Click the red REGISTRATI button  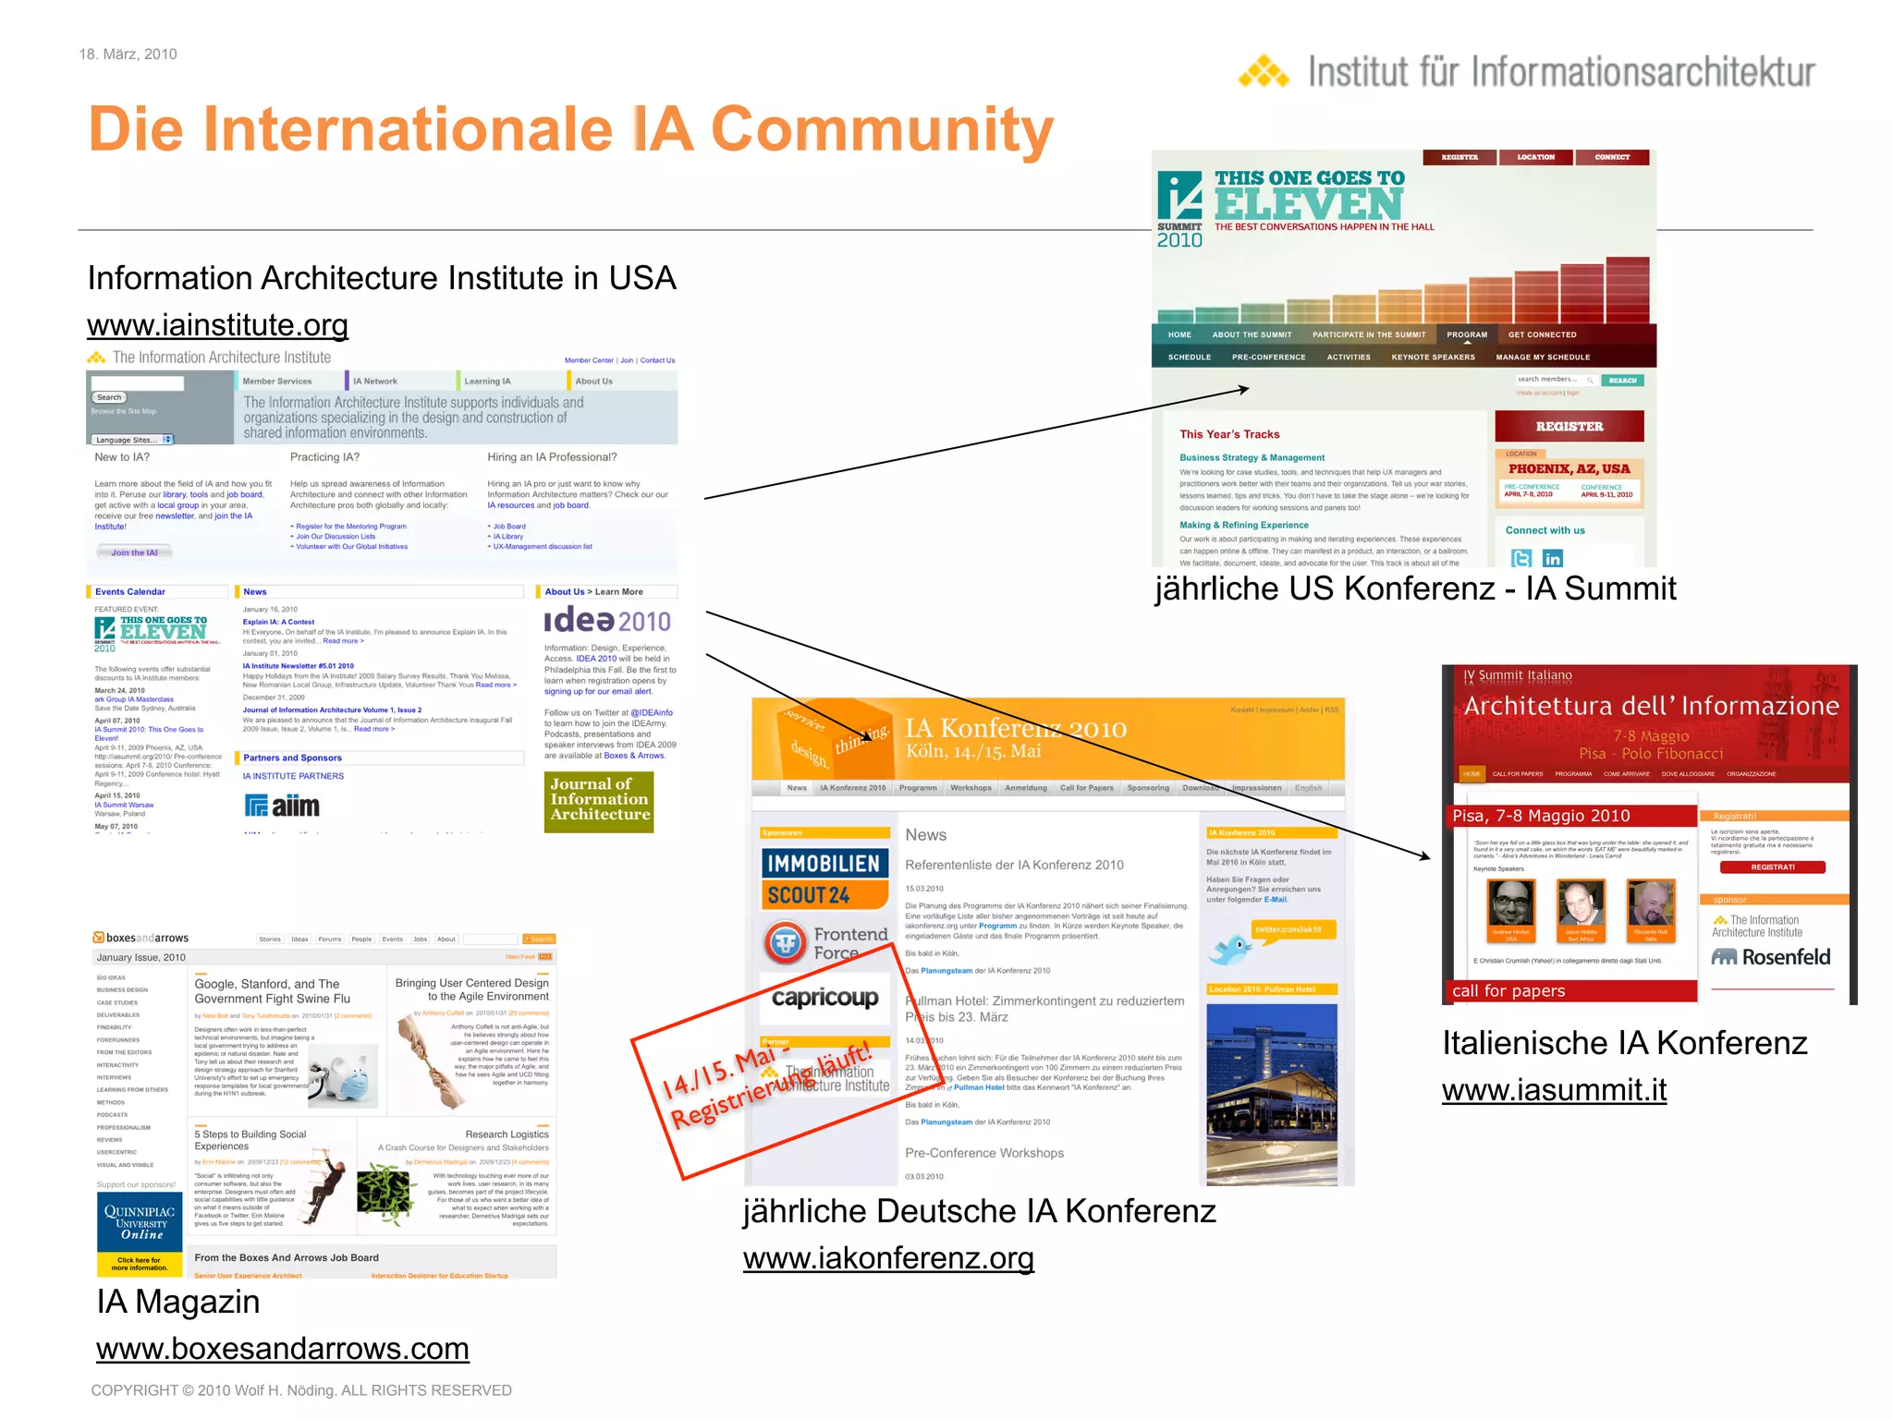tap(1773, 867)
